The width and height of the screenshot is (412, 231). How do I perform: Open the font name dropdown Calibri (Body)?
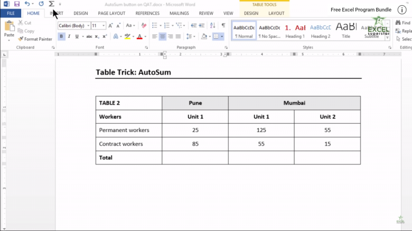(x=72, y=25)
